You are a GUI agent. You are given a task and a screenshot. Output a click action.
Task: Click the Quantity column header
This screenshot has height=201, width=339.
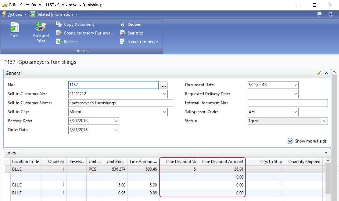[x=54, y=161]
